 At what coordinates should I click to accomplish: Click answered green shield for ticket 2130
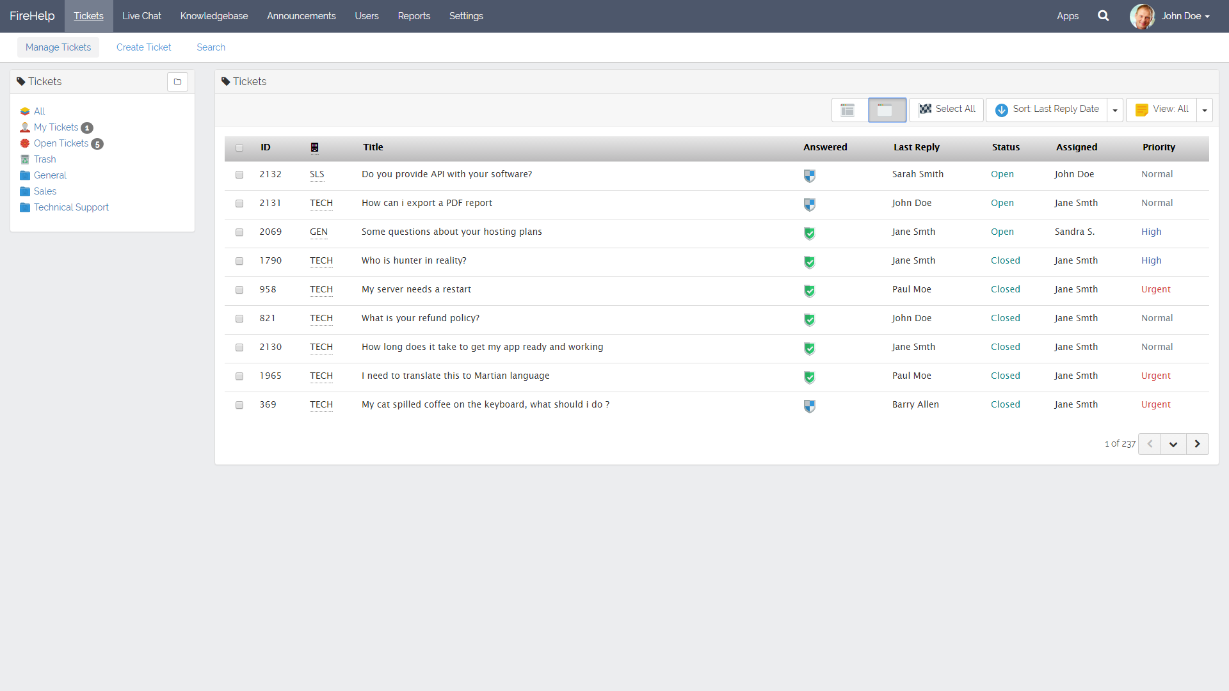tap(810, 349)
